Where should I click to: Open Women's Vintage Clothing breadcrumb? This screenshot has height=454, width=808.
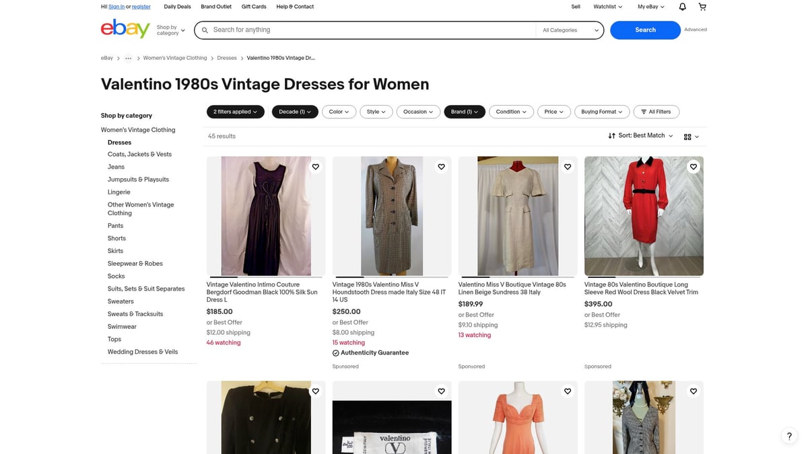click(175, 58)
